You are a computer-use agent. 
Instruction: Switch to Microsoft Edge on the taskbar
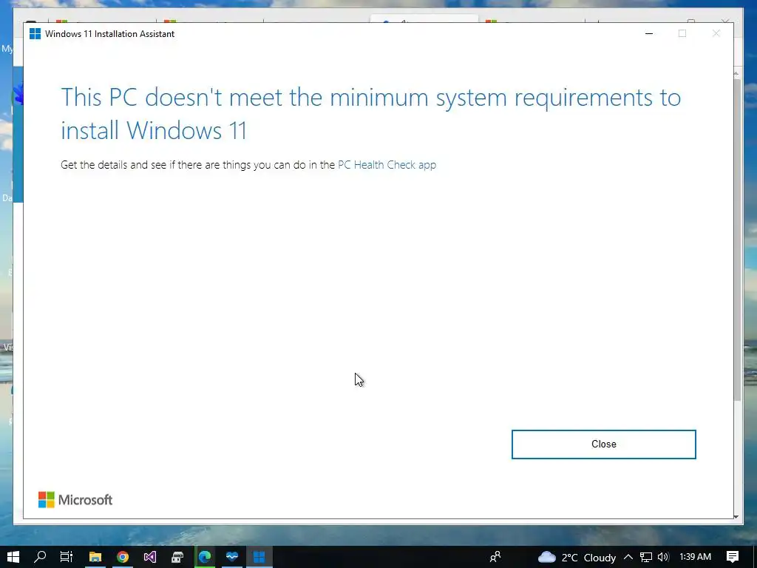pos(205,557)
